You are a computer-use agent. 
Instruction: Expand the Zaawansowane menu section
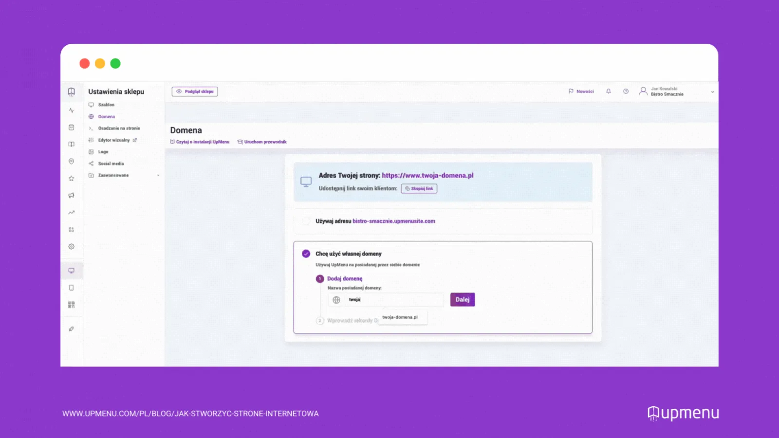[x=124, y=175]
